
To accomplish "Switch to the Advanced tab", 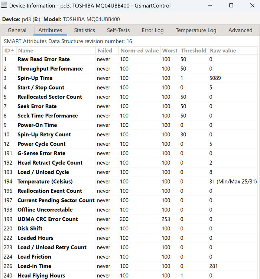I will pos(240,30).
